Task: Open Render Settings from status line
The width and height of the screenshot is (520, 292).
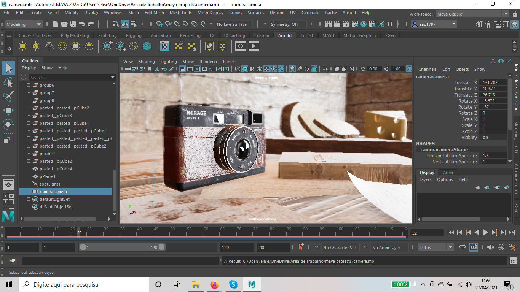Action: [x=355, y=24]
